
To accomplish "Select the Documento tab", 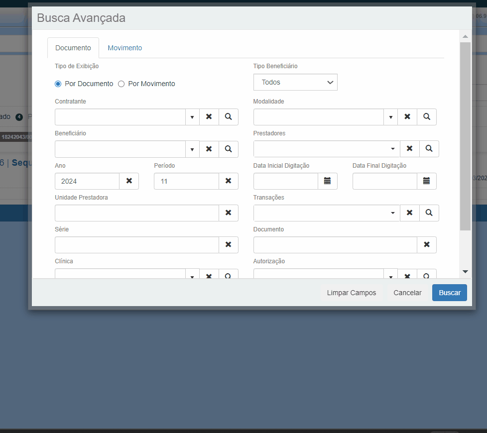I will click(x=73, y=48).
